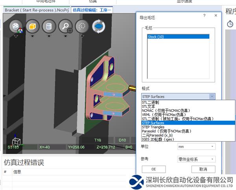Select Stock (10) in the 毛坯 list
The image size is (236, 190).
click(156, 36)
